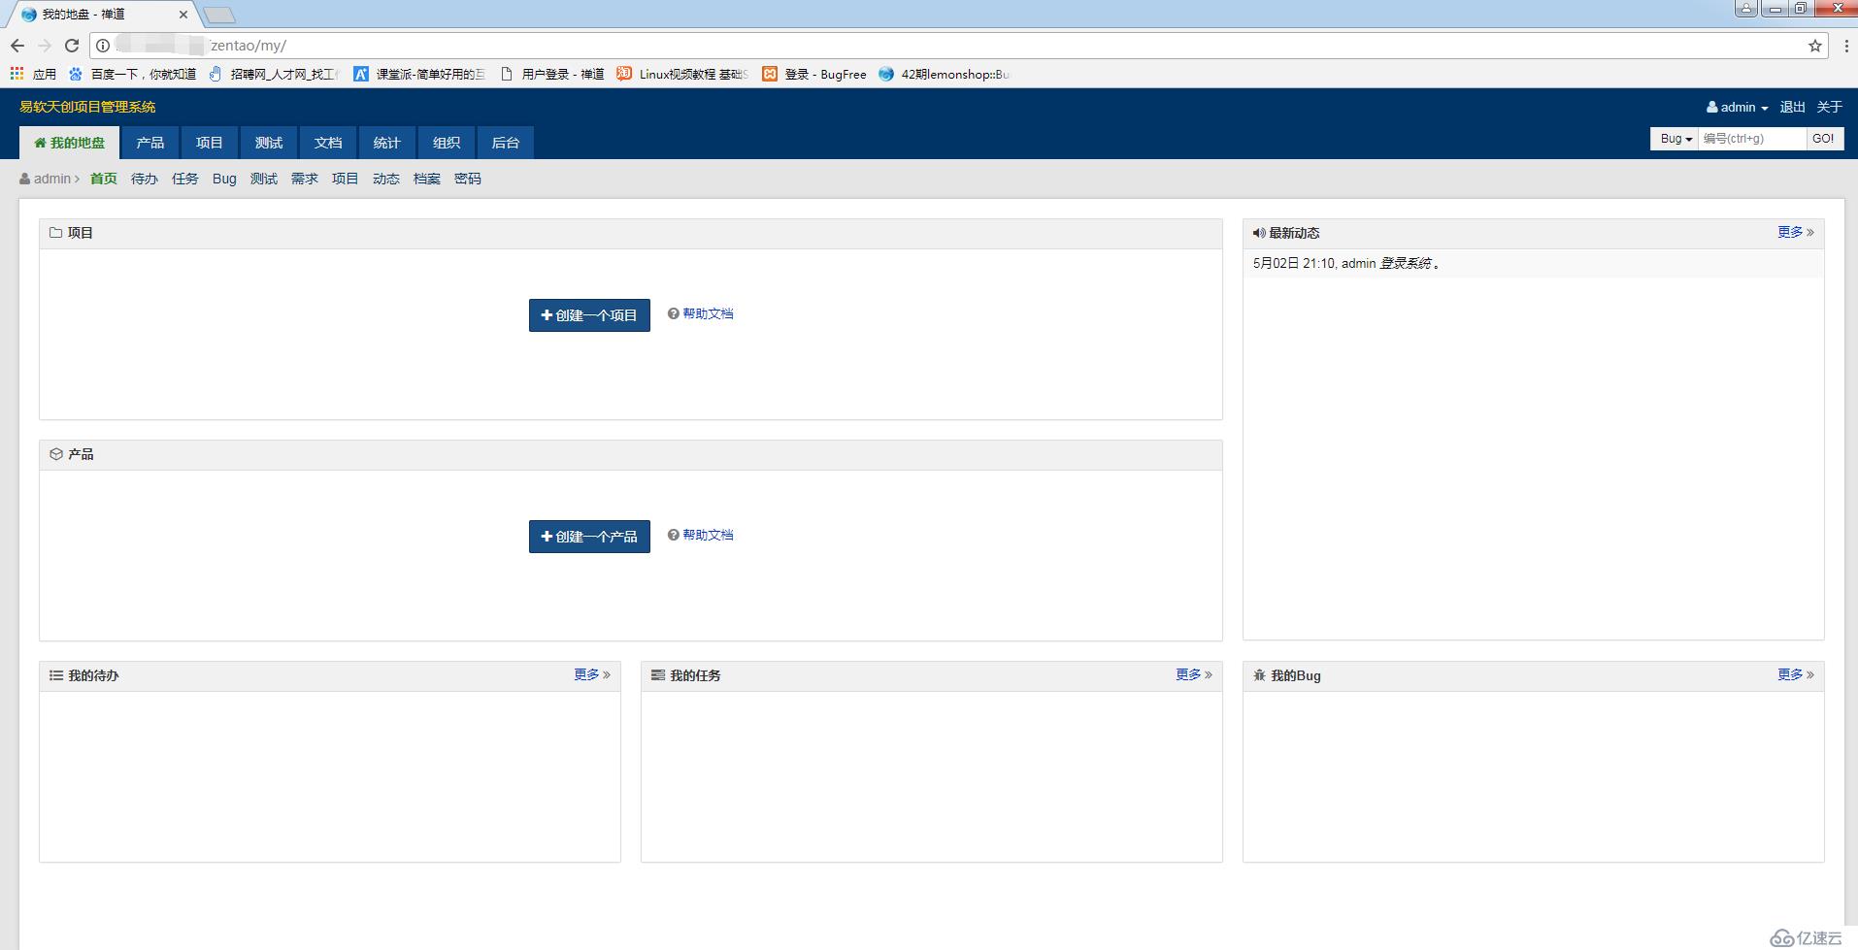The height and width of the screenshot is (950, 1858).
Task: Click the bookmark star icon
Action: [1815, 46]
